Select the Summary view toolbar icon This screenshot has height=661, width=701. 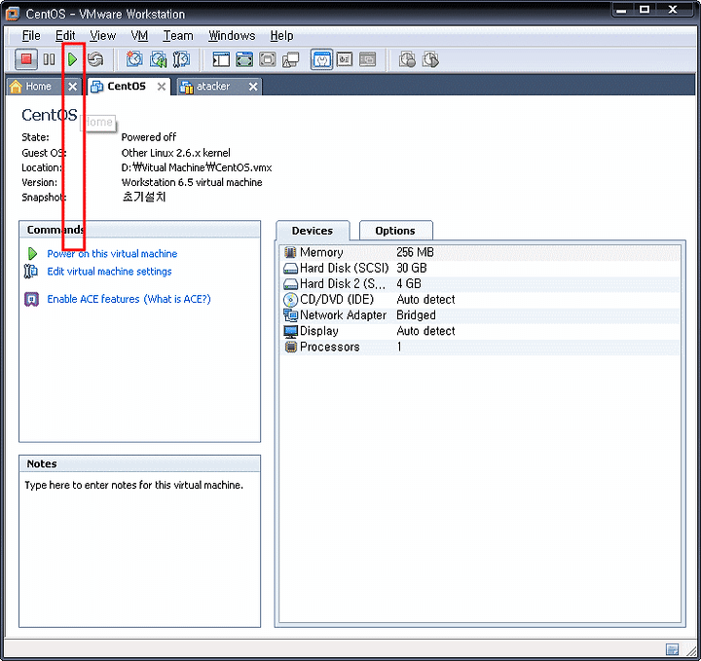point(321,59)
